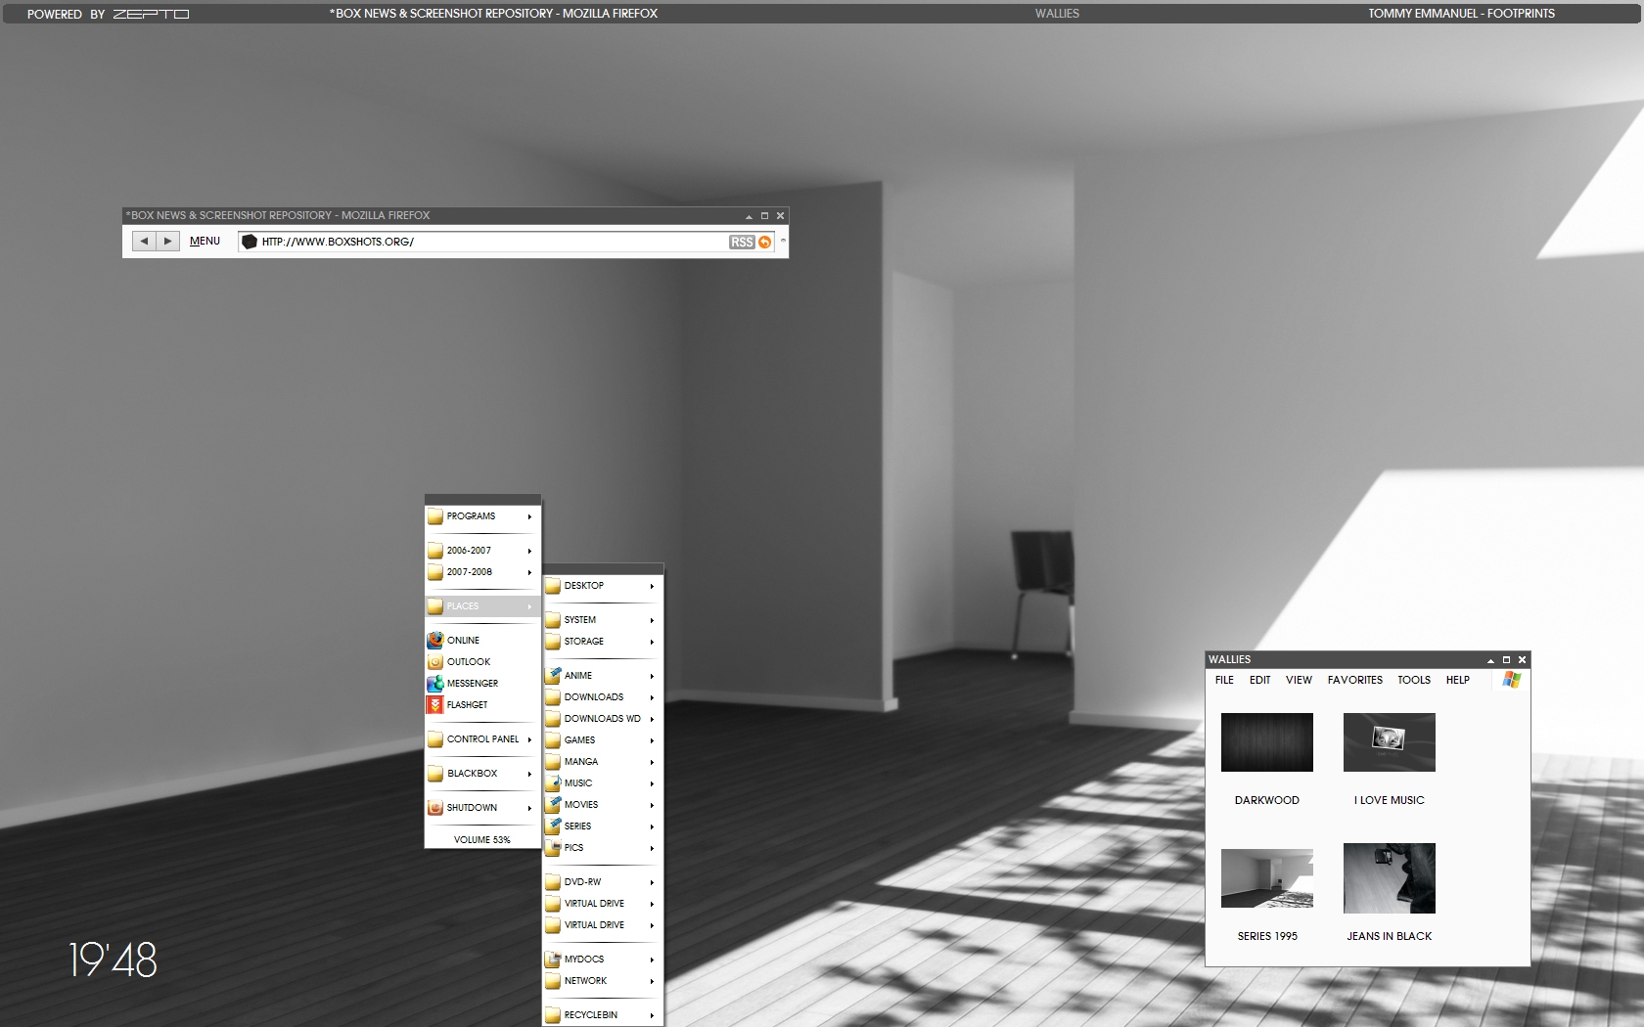The height and width of the screenshot is (1027, 1644).
Task: Click the FlashGet icon in the menu
Action: click(435, 704)
